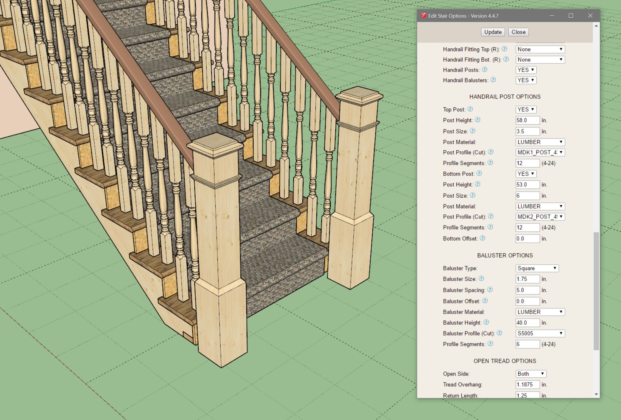
Task: Open MDK2_POST bottom Post Profile dropdown
Action: coord(540,217)
